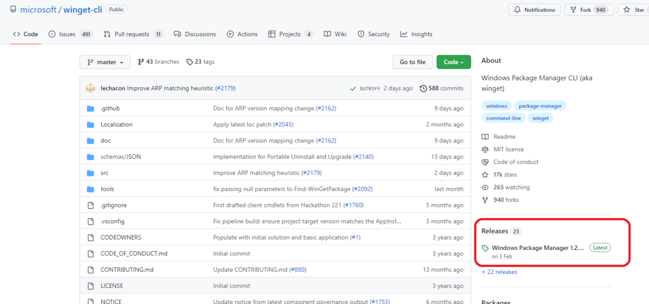Click file icon next to .gitignore

(x=91, y=205)
